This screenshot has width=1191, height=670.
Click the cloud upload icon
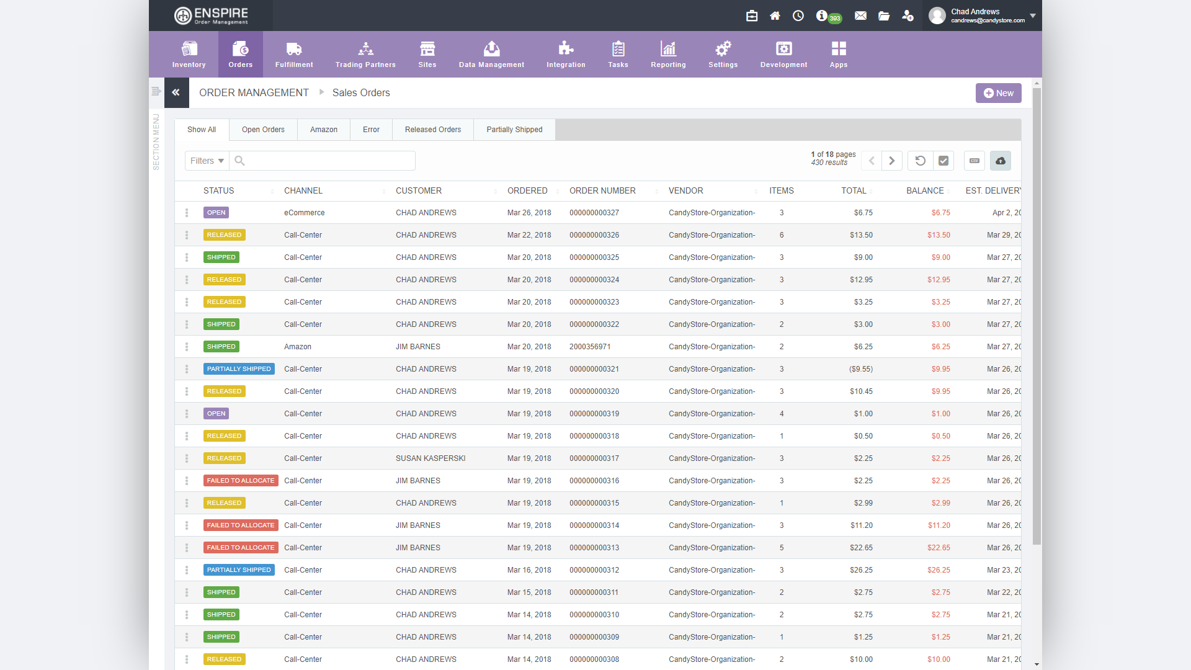(x=1000, y=161)
